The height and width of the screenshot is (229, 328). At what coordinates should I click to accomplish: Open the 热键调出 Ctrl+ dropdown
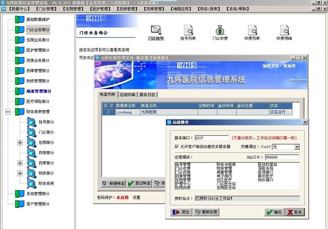pos(297,147)
